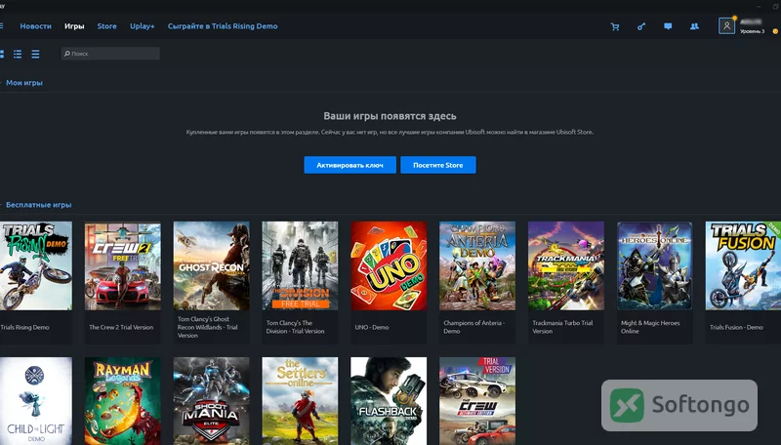Open the shopping cart icon
Image resolution: width=781 pixels, height=445 pixels.
[615, 26]
